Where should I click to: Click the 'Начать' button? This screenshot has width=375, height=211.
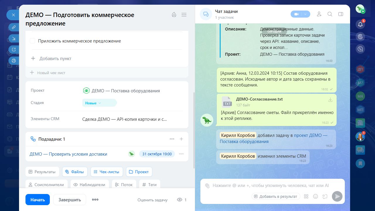[x=37, y=200]
